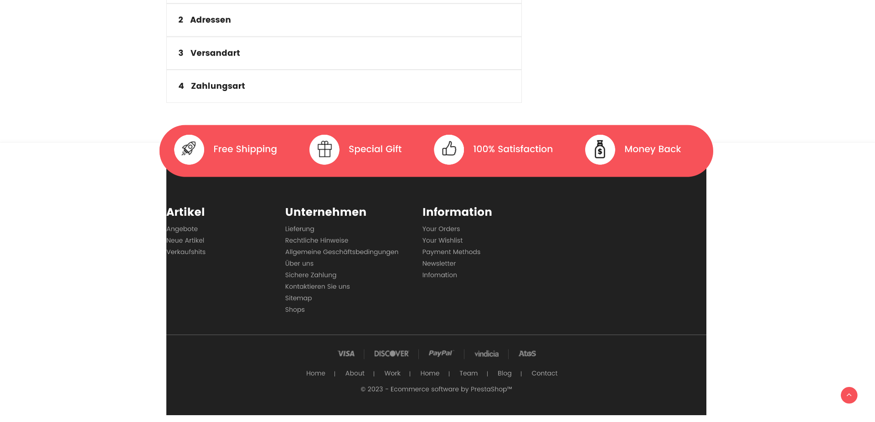Screen dimensions: 875x422
Task: Open the Shops link
Action: tap(294, 310)
